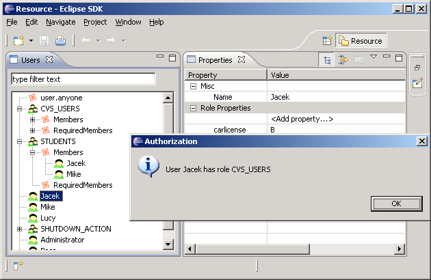Click the CVS_USERS group icon

(33, 109)
